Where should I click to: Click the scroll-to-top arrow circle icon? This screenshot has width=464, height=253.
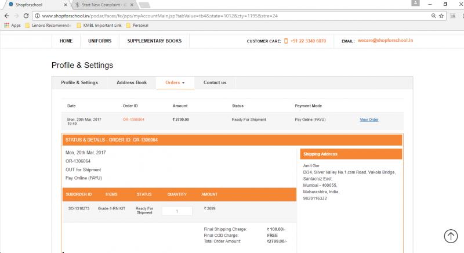coord(451,236)
